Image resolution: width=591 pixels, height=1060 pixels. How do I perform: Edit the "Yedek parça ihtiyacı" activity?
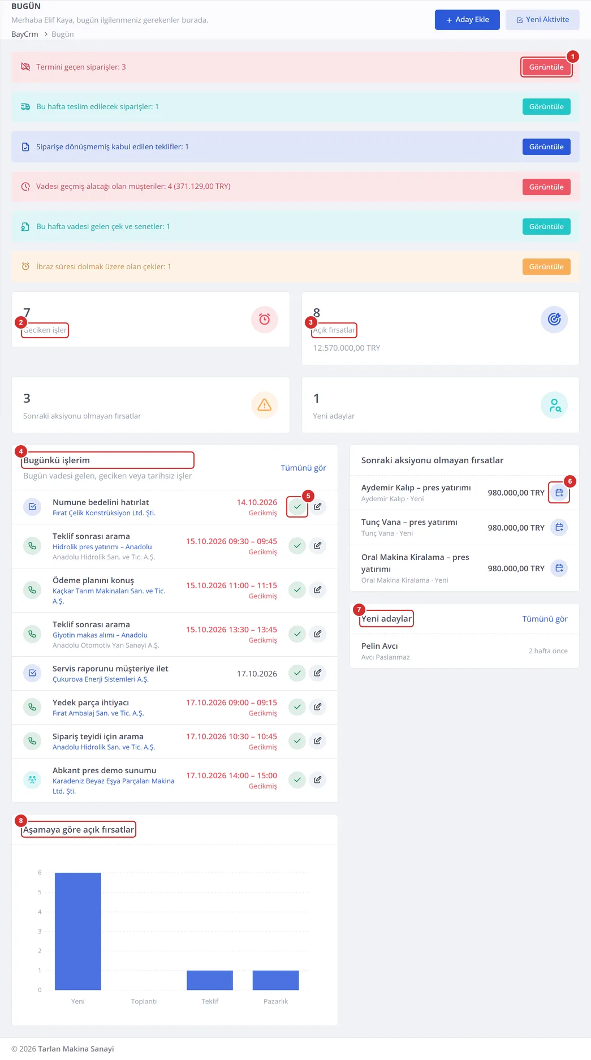[x=318, y=707]
